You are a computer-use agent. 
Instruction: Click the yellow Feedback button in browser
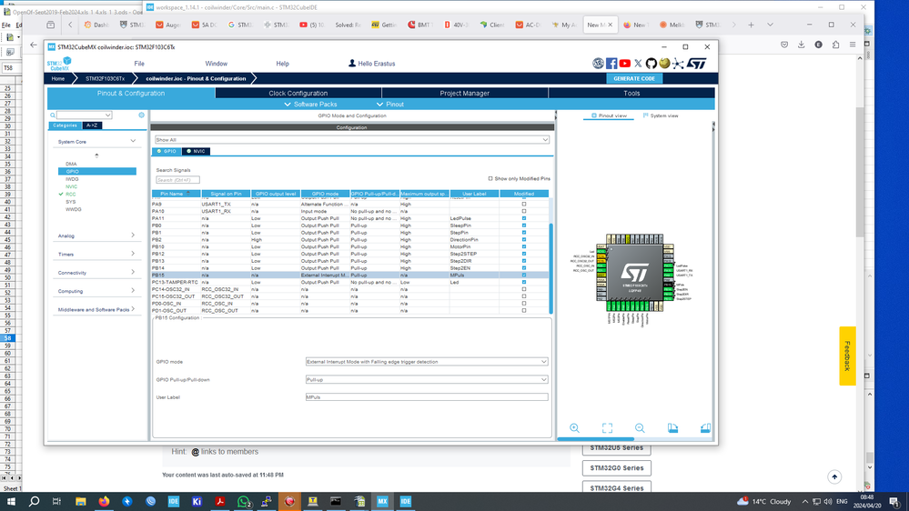[x=847, y=356]
